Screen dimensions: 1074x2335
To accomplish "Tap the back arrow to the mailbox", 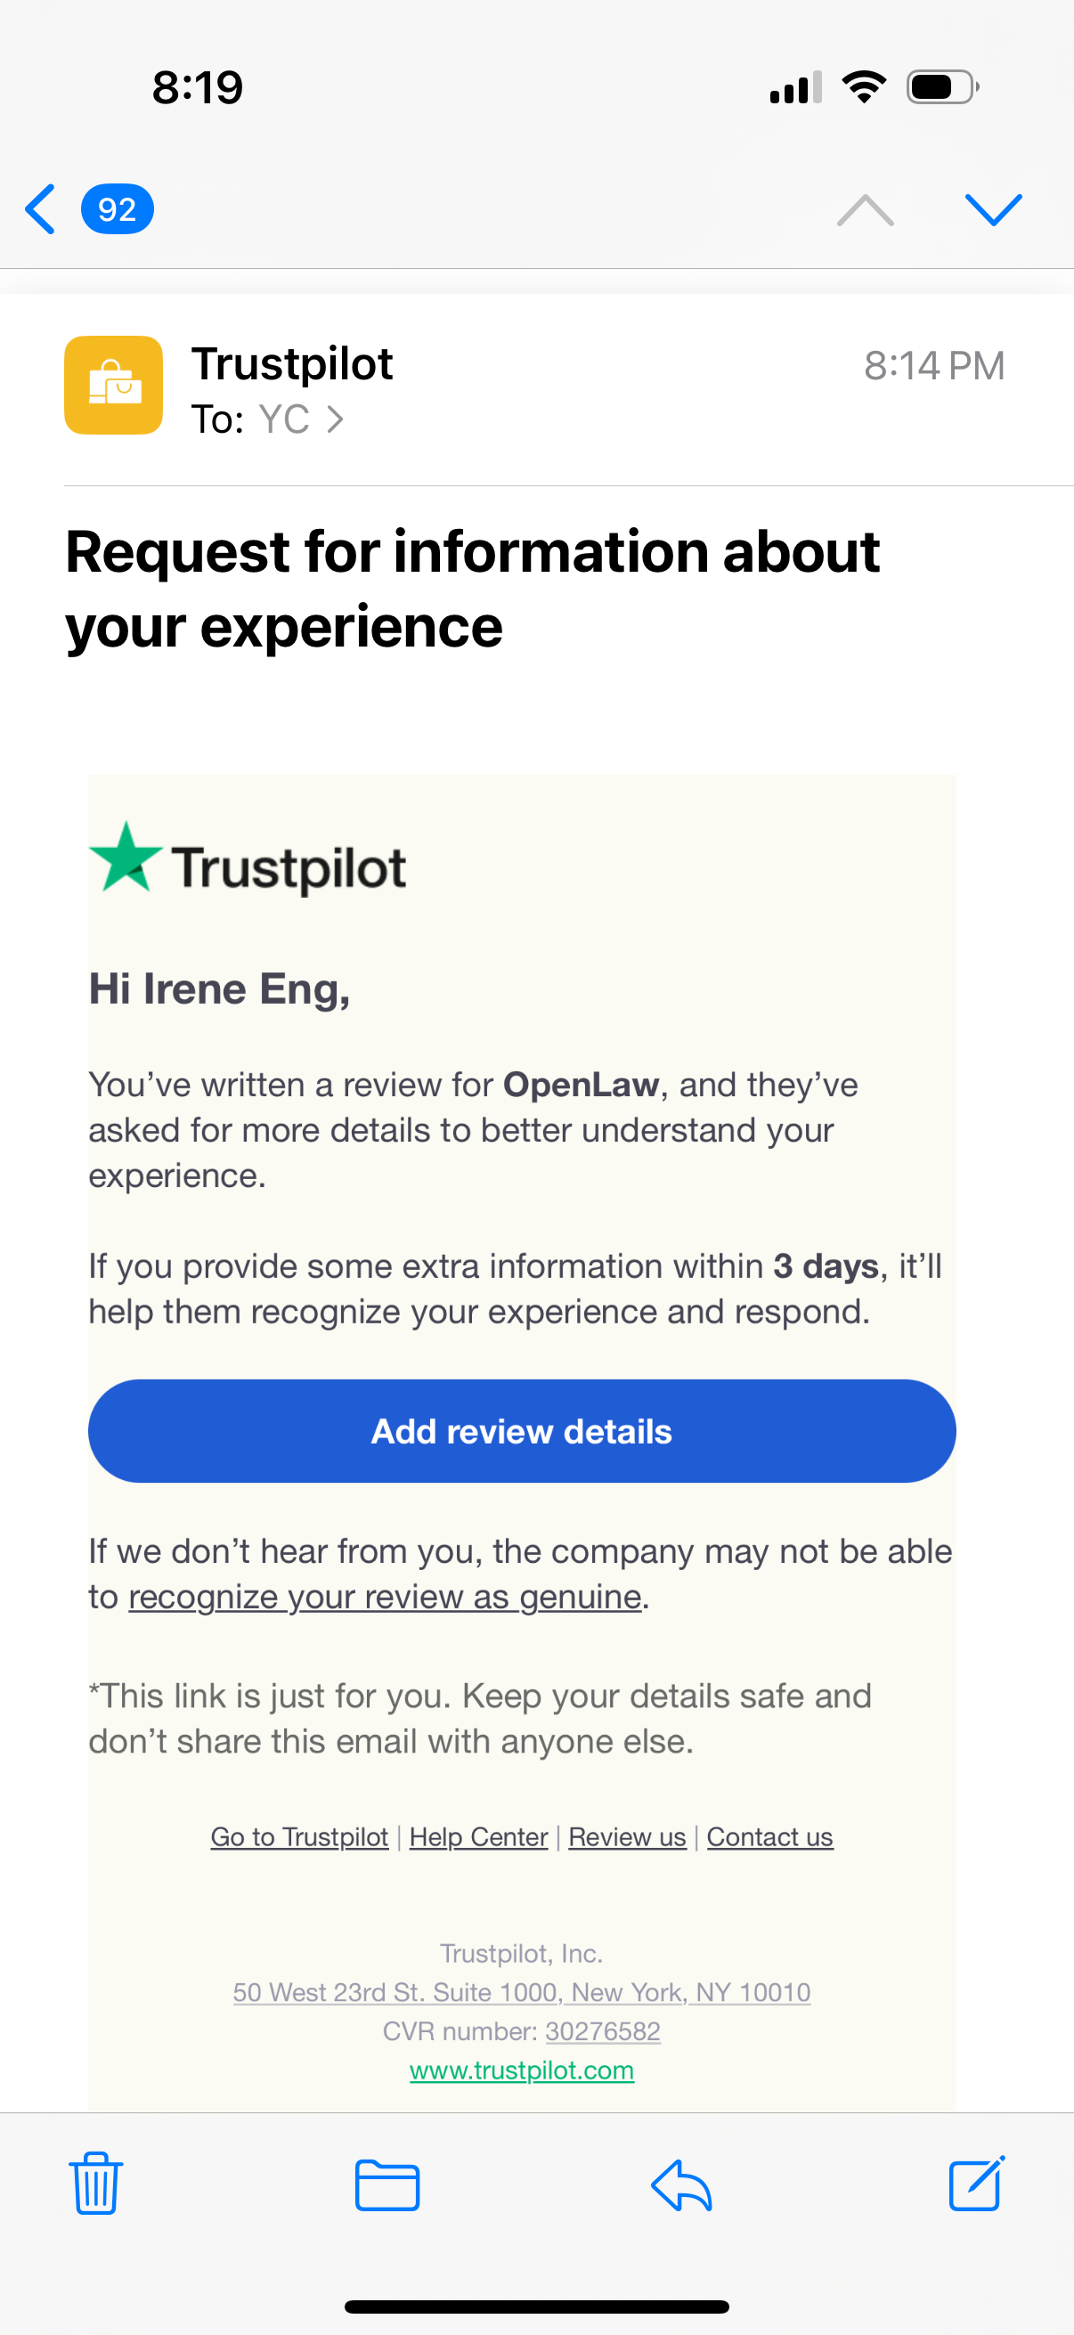I will coord(41,209).
